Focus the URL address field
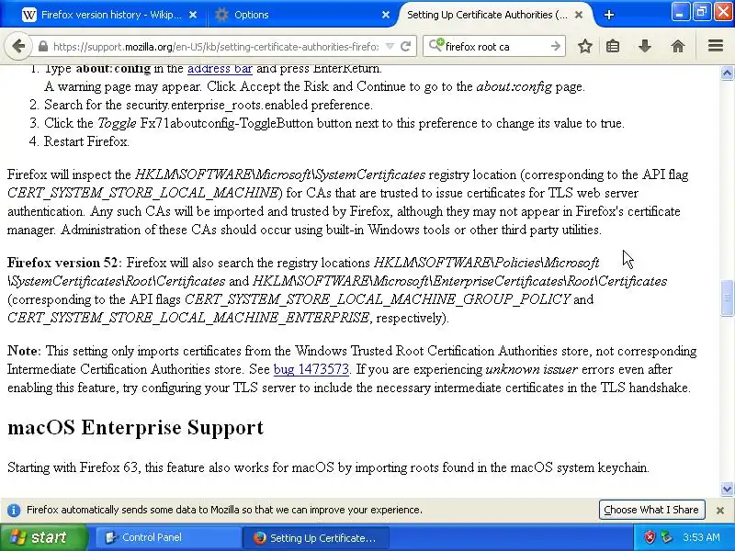 pos(216,47)
